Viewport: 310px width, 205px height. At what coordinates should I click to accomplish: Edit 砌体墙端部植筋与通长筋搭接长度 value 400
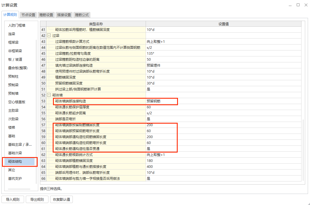tap(224, 167)
